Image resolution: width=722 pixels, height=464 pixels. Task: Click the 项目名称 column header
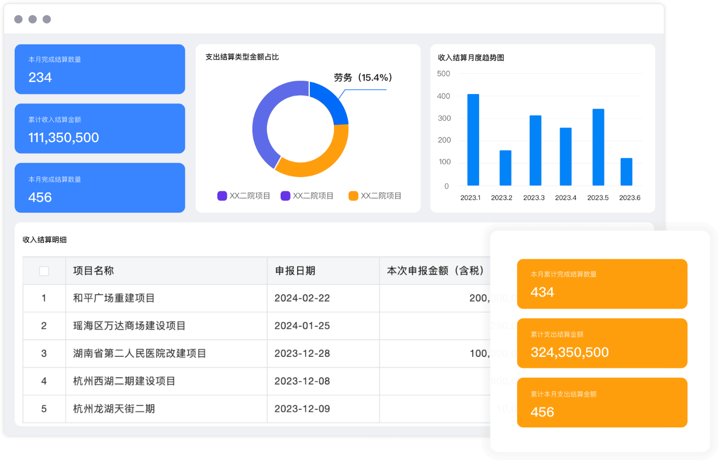pos(94,271)
